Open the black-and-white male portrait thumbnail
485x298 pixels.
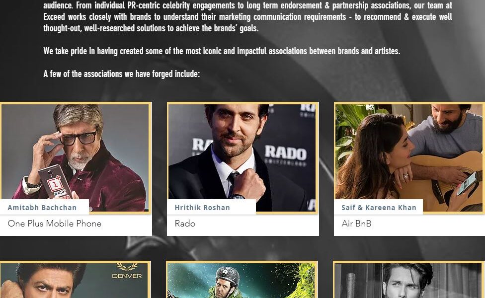tap(408, 281)
